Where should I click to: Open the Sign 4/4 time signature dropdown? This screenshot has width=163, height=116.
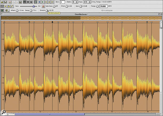pyautogui.click(x=87, y=2)
